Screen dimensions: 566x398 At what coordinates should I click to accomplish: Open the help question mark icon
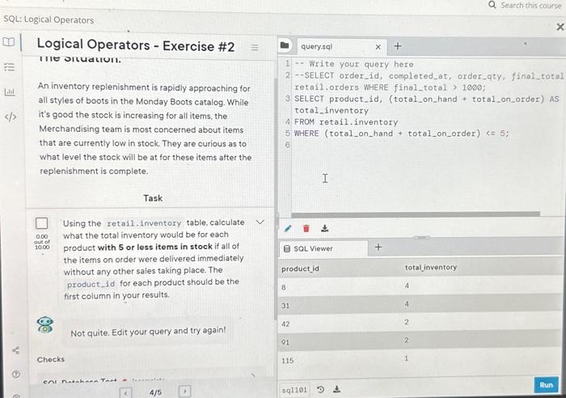tap(16, 375)
